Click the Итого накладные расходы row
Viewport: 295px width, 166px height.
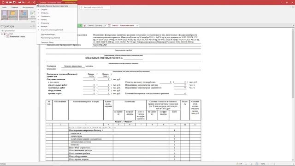click(x=123, y=151)
